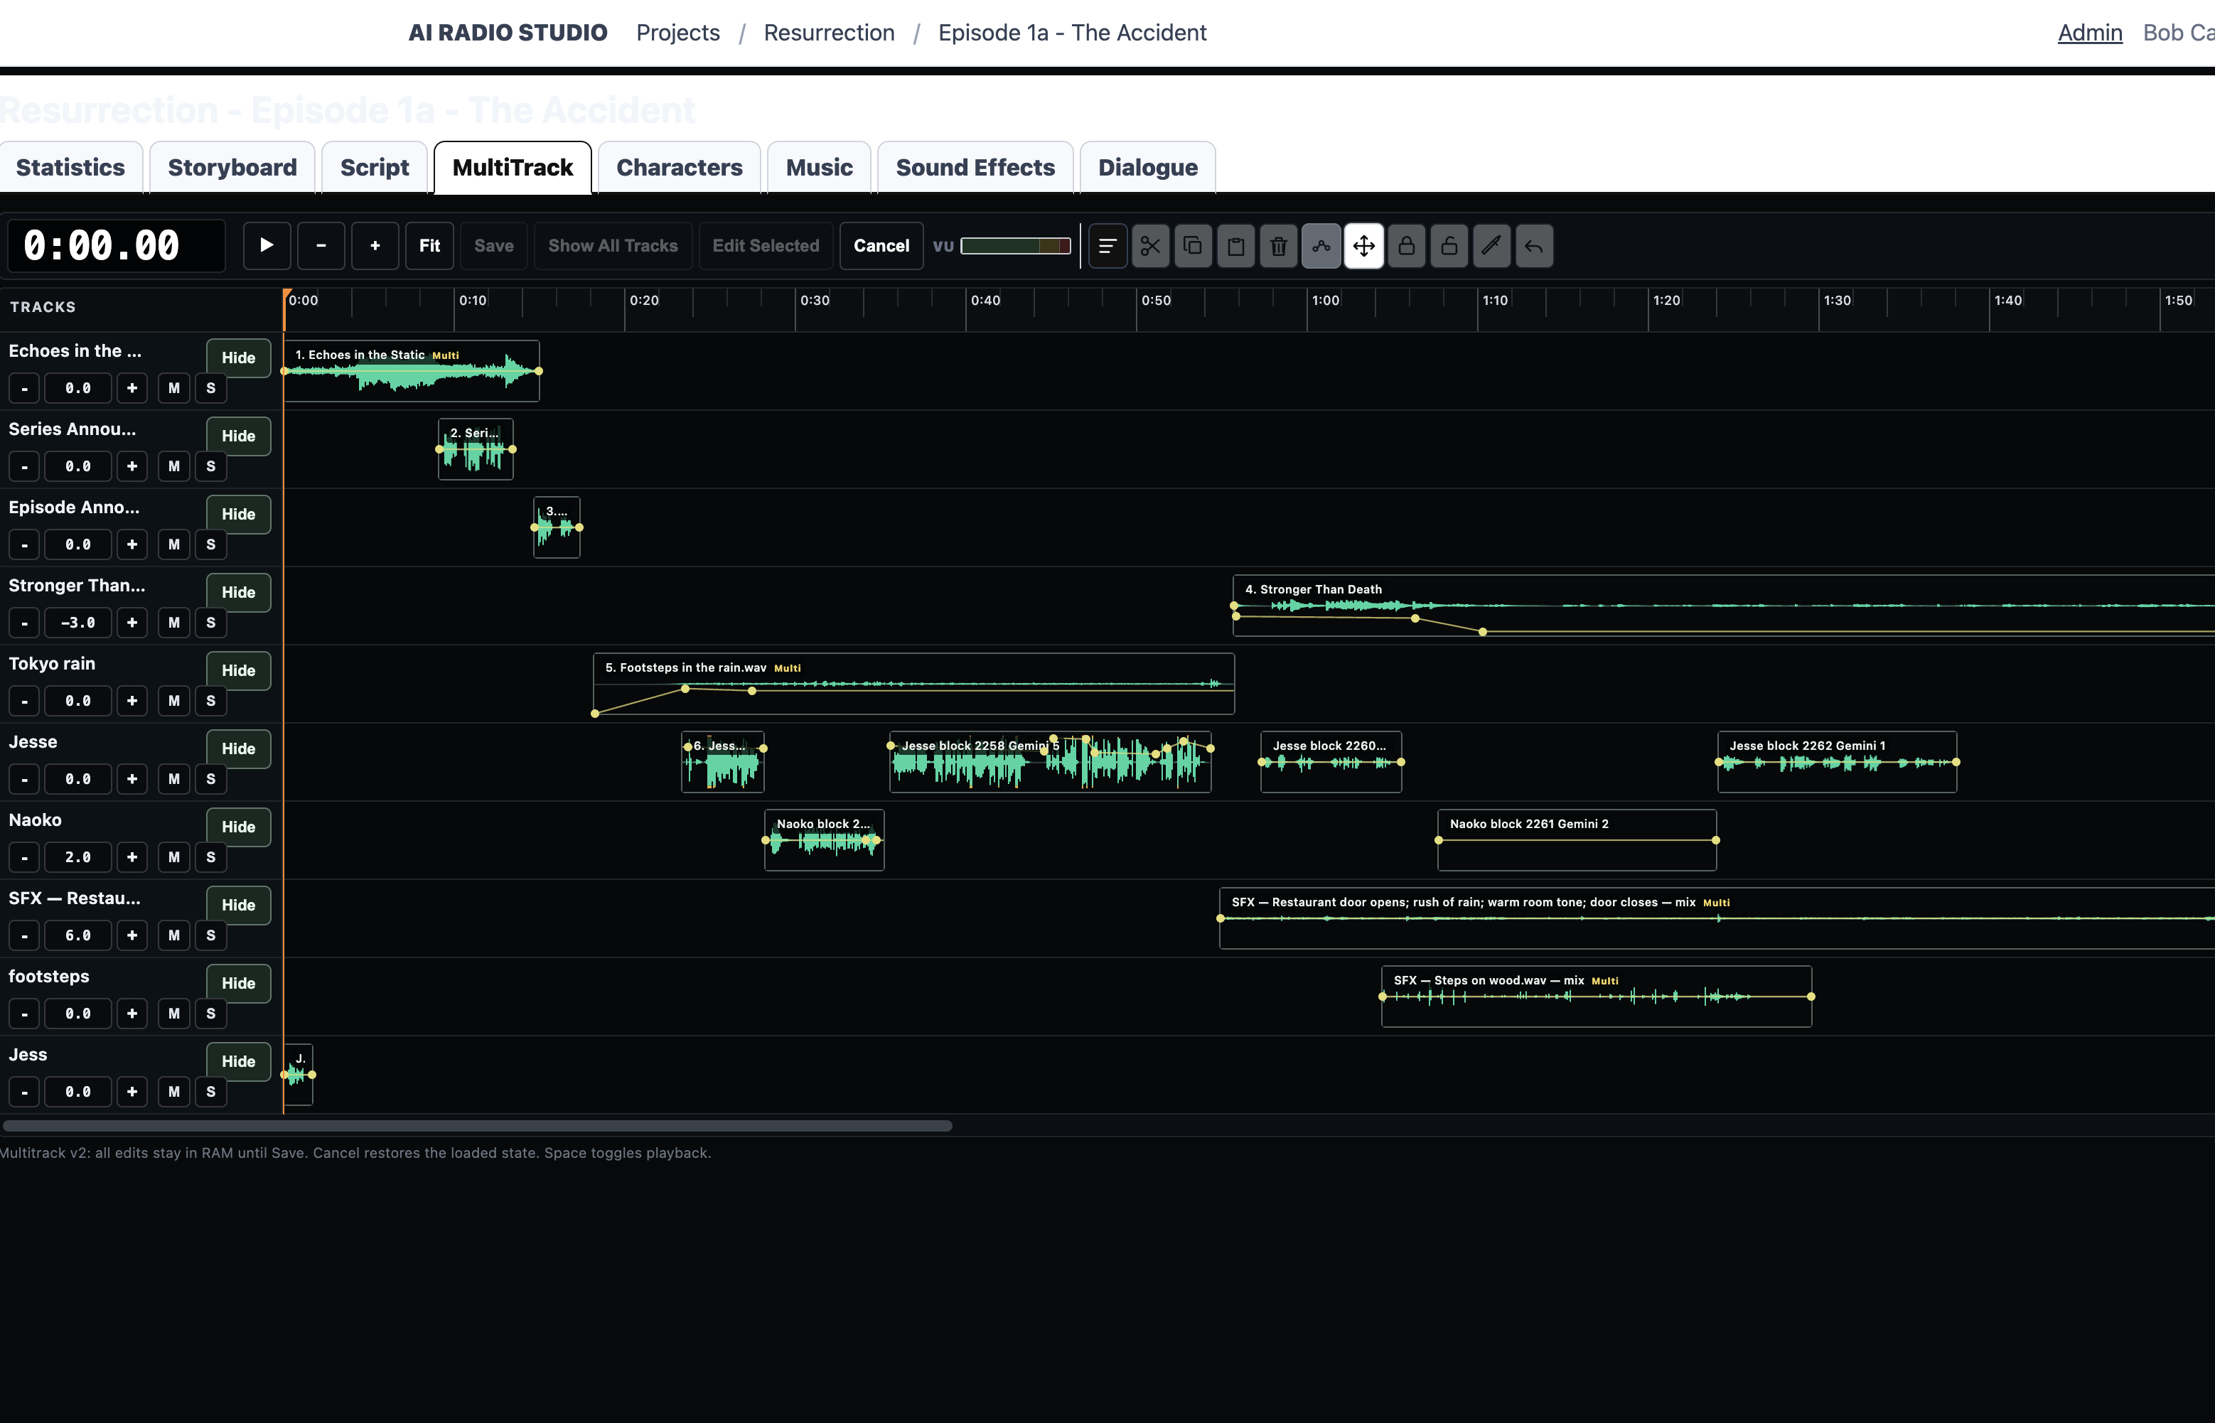Image resolution: width=2215 pixels, height=1423 pixels.
Task: Click Fit to fit timeline
Action: (429, 246)
